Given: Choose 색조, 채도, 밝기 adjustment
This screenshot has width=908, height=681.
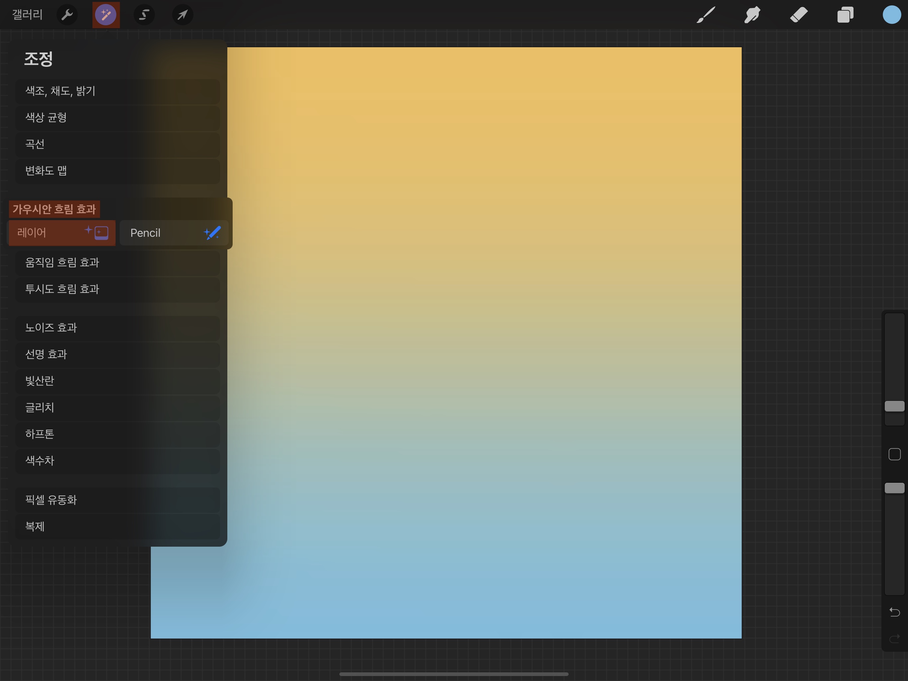Looking at the screenshot, I should point(117,91).
